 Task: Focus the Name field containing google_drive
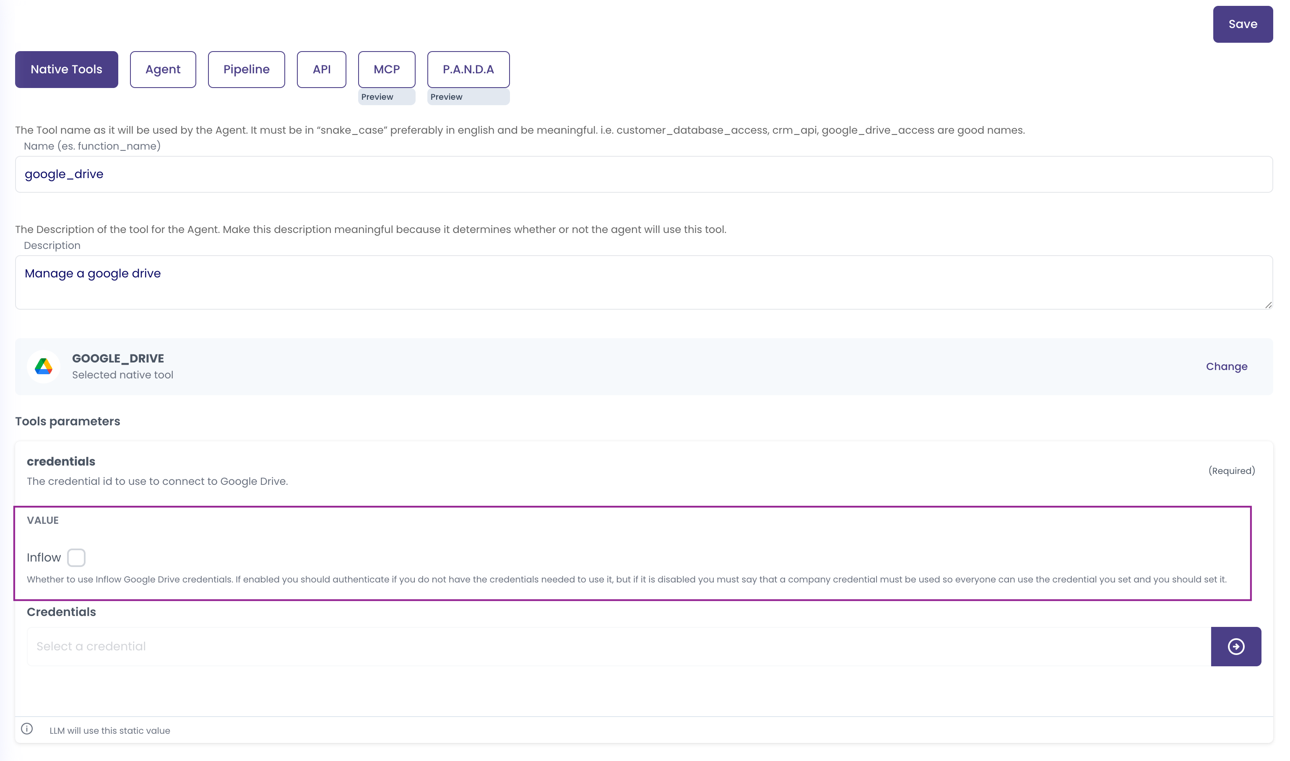point(643,174)
